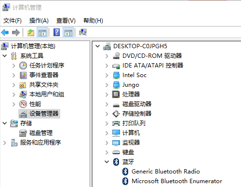Image resolution: width=241 pixels, height=187 pixels.
Task: Collapse the 蓝牙 Bluetooth category
Action: click(107, 161)
